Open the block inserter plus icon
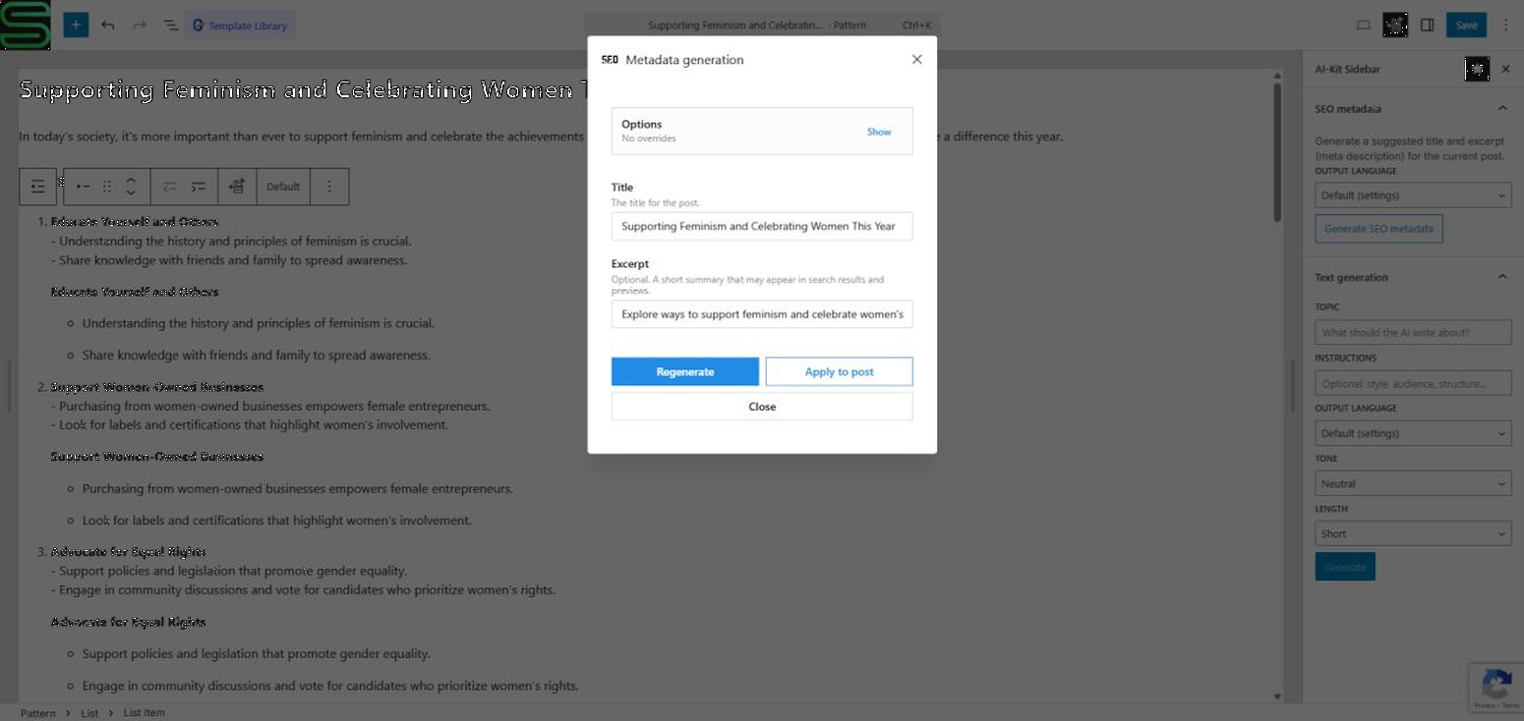 [x=76, y=25]
